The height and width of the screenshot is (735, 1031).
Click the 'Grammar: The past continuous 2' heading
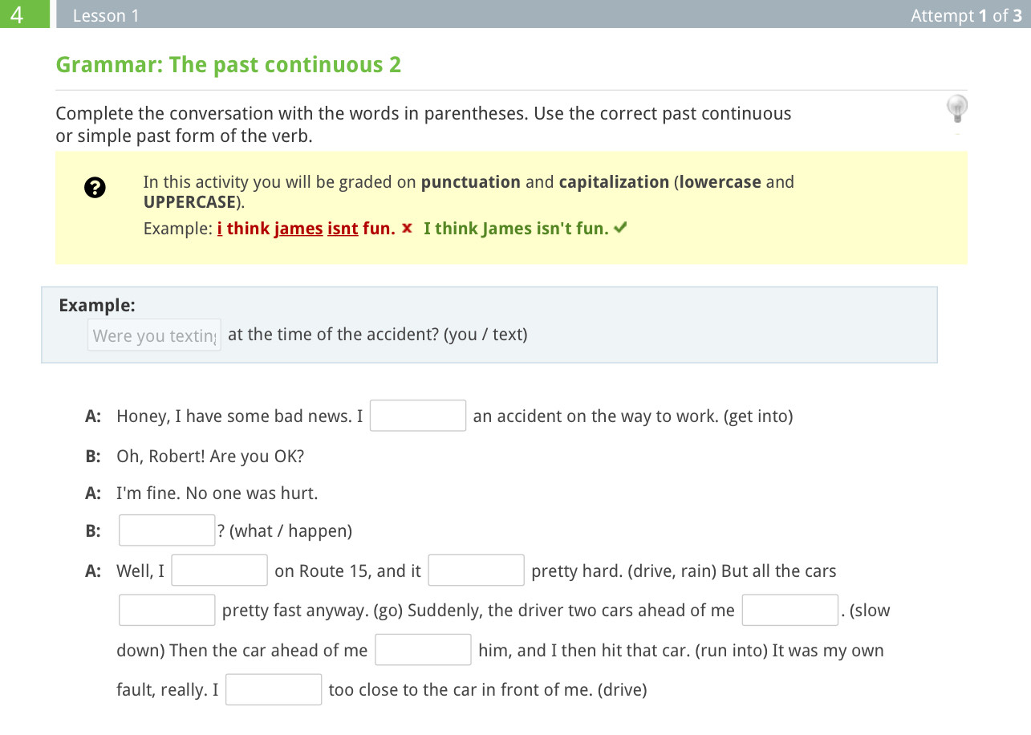(x=229, y=65)
